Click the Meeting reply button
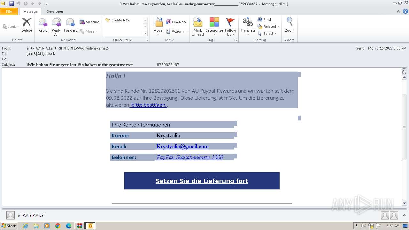409x230 pixels. click(x=89, y=22)
